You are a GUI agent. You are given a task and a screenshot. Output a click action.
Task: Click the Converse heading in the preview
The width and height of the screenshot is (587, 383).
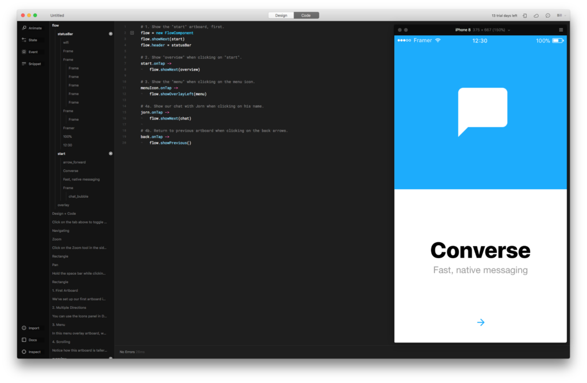480,250
